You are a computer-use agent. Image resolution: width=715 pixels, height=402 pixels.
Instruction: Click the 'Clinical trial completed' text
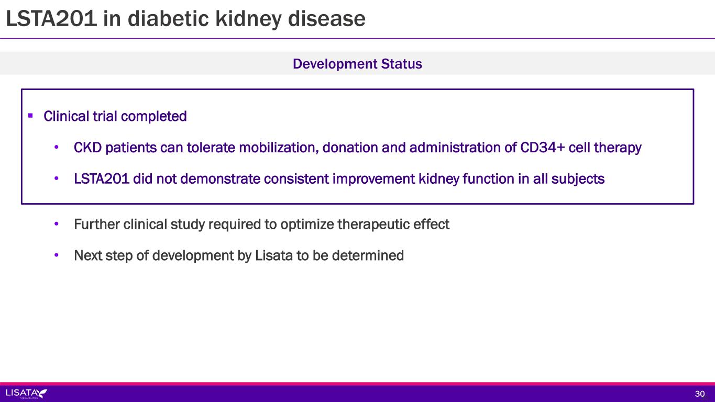coord(115,116)
